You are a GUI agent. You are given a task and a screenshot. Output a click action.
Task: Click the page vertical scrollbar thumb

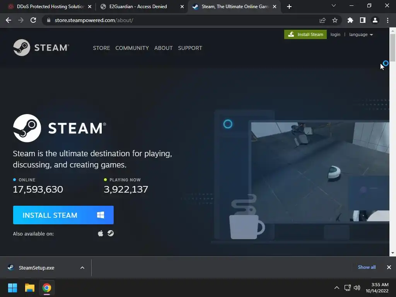(x=393, y=48)
